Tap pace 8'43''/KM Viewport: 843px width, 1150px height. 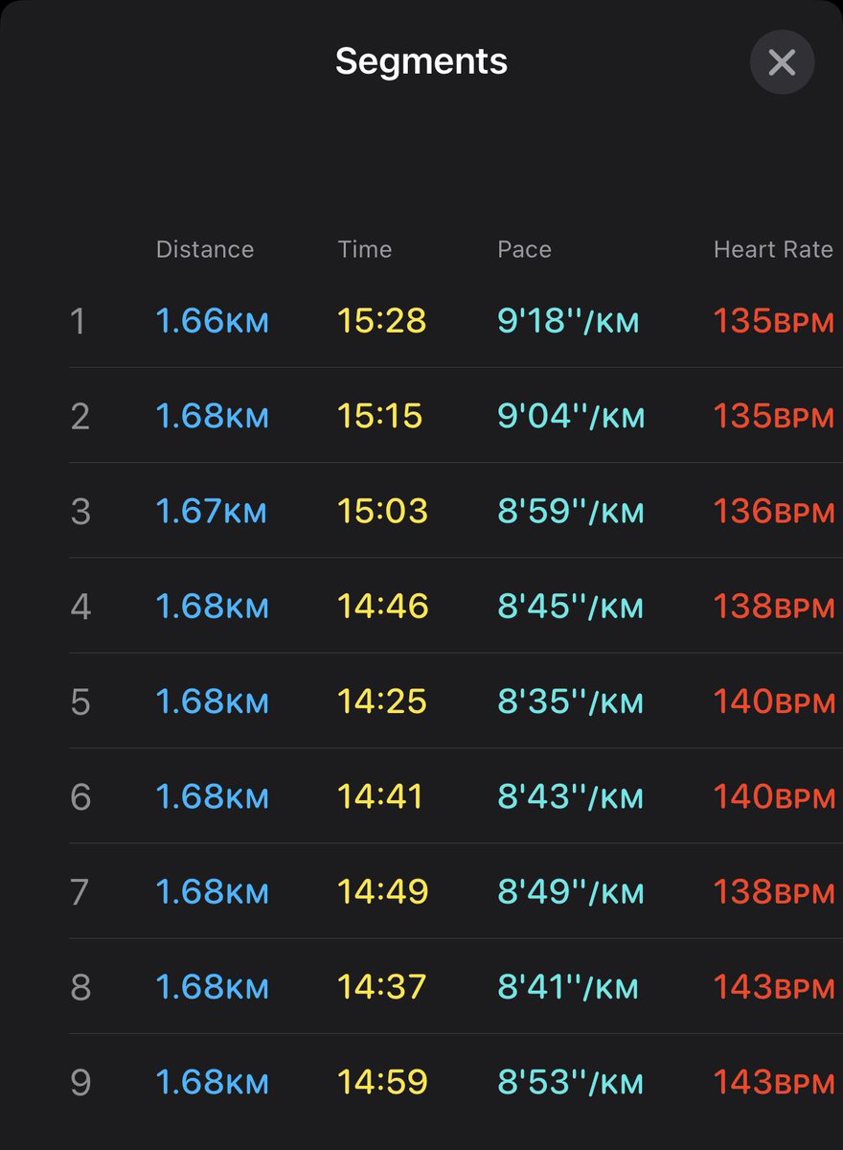(571, 796)
